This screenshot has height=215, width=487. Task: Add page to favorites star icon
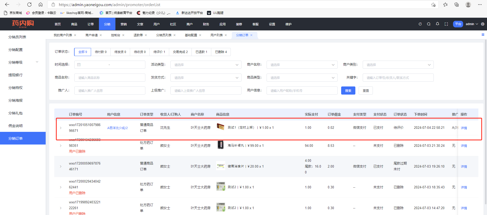tap(433, 5)
